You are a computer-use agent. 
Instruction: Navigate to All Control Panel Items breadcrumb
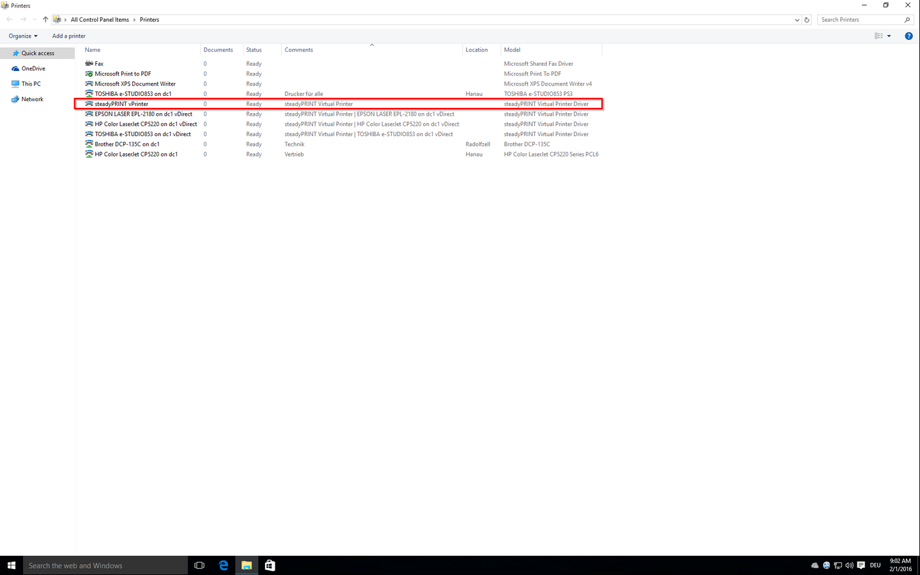click(100, 20)
